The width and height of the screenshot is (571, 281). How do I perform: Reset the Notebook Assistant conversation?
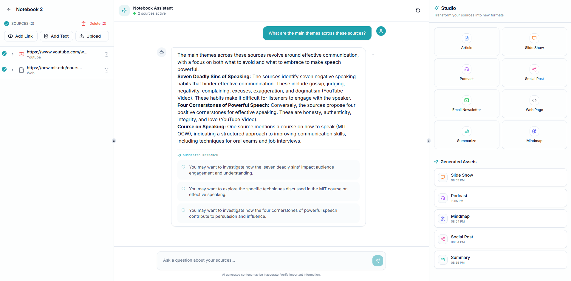coord(418,10)
